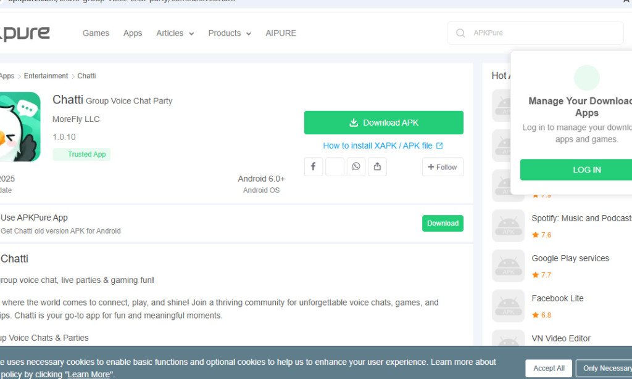Select AIPURE in the navigation
Screen dimensions: 632x379
tap(281, 33)
